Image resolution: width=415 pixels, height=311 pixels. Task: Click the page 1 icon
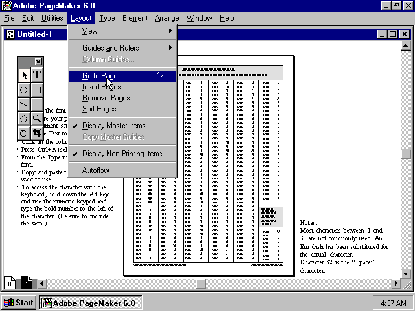(x=27, y=284)
